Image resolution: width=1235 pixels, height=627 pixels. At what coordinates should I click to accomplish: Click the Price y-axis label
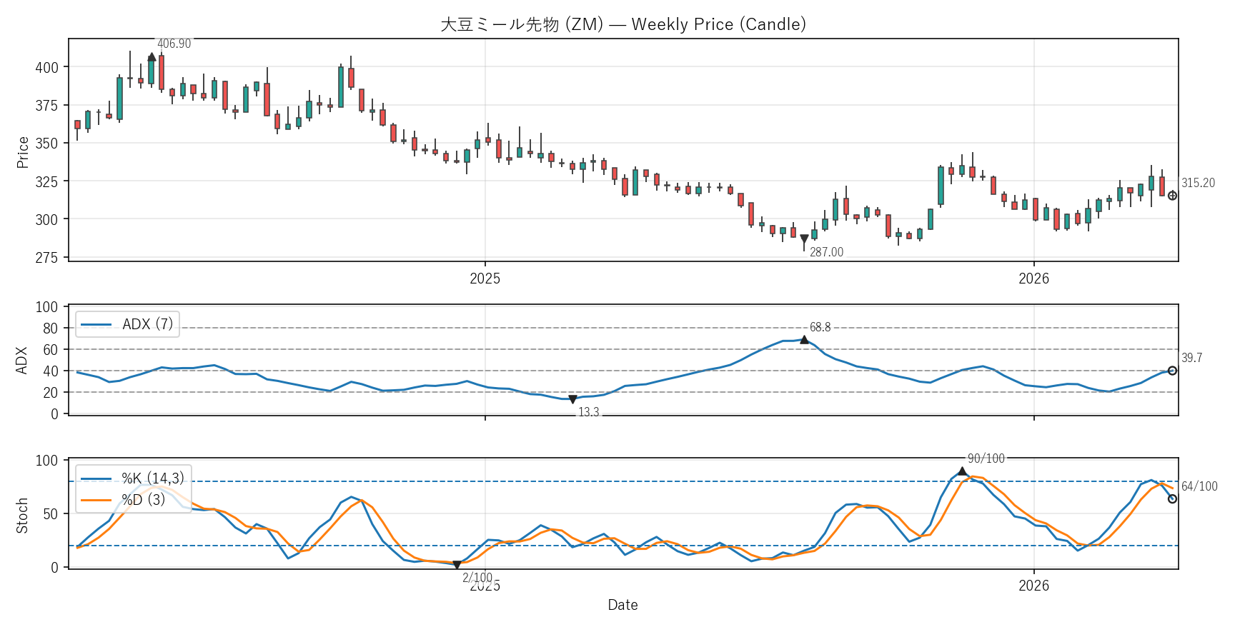tap(23, 152)
